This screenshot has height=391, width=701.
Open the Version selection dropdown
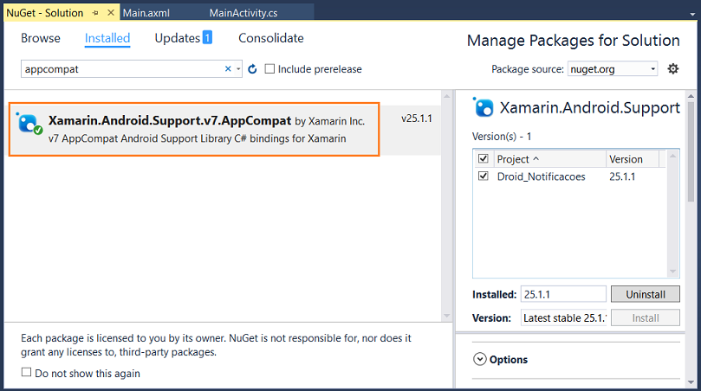coord(563,317)
